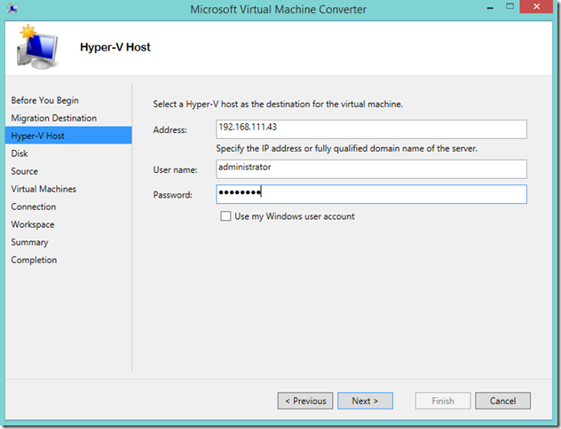This screenshot has height=429, width=561.
Task: Focus the Password field
Action: pos(371,194)
